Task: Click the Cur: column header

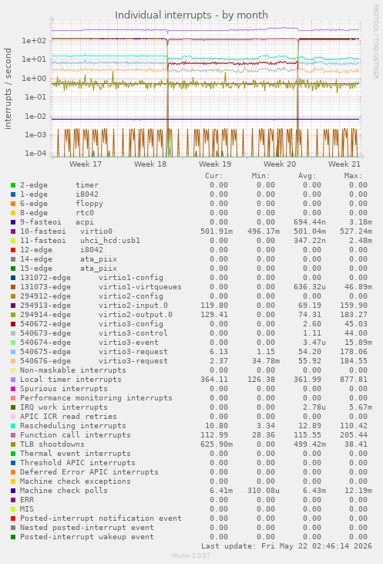Action: (214, 176)
